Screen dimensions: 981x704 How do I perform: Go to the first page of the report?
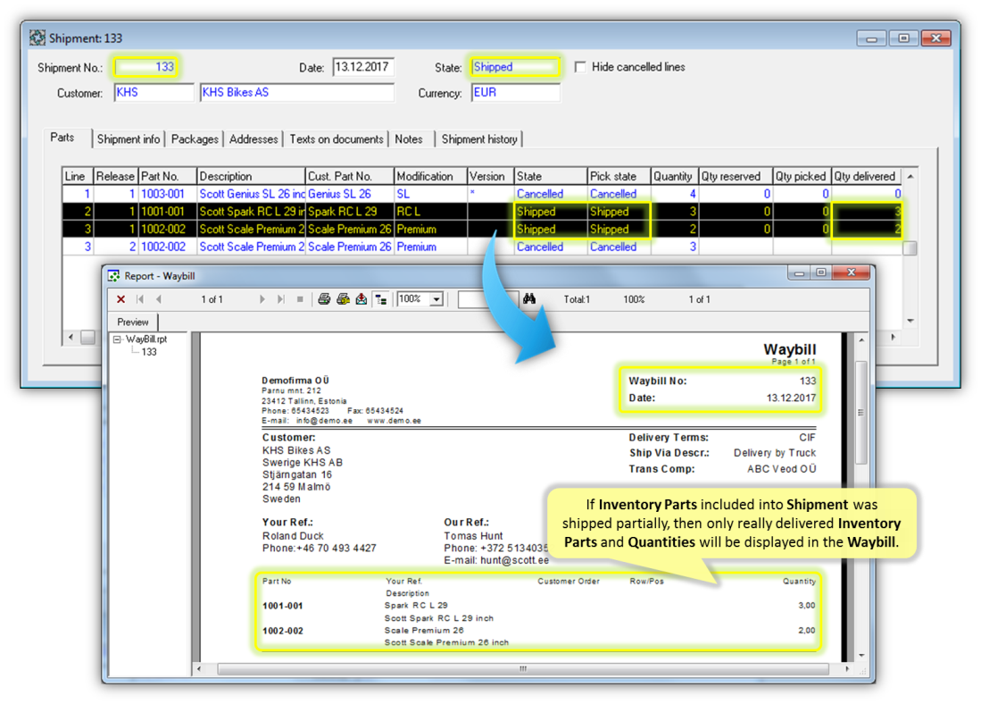click(140, 299)
